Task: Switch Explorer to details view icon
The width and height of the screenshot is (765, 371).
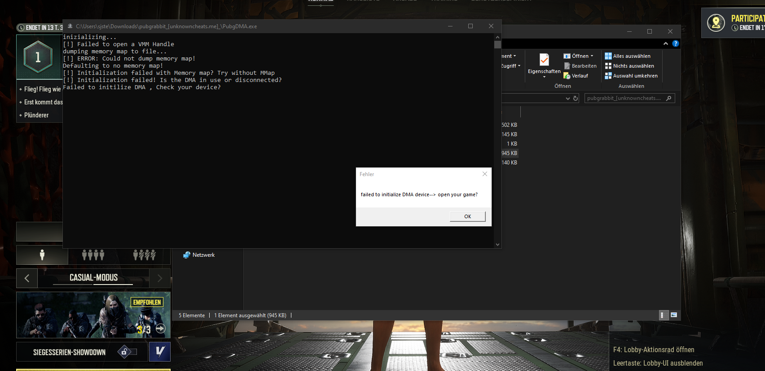Action: pos(663,315)
